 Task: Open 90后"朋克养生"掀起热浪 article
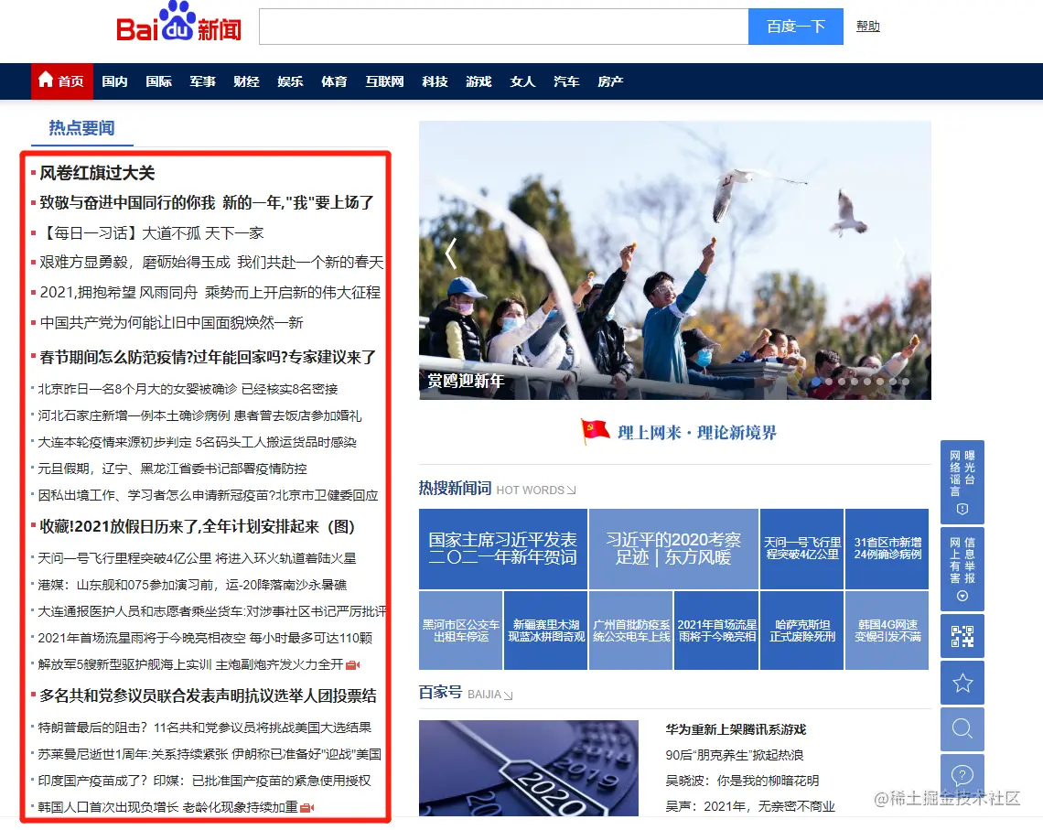click(735, 756)
